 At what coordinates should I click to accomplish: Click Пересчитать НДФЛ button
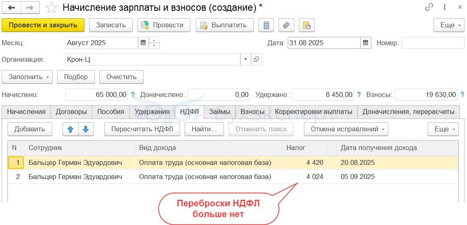(142, 129)
